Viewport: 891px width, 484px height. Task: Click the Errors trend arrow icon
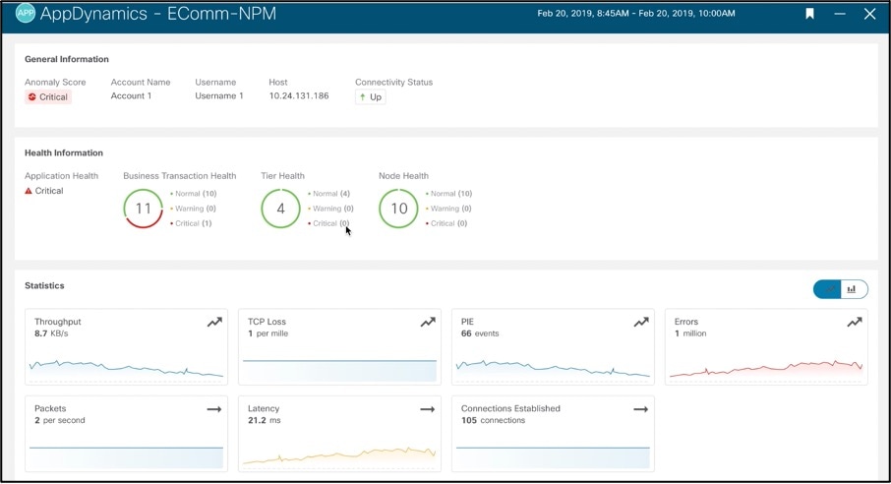[x=855, y=323]
